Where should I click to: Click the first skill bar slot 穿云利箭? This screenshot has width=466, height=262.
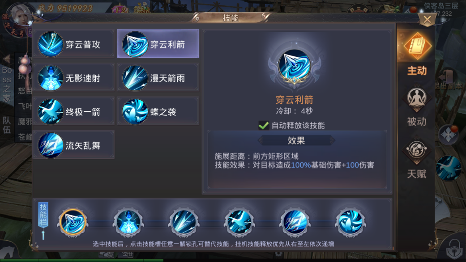73,222
